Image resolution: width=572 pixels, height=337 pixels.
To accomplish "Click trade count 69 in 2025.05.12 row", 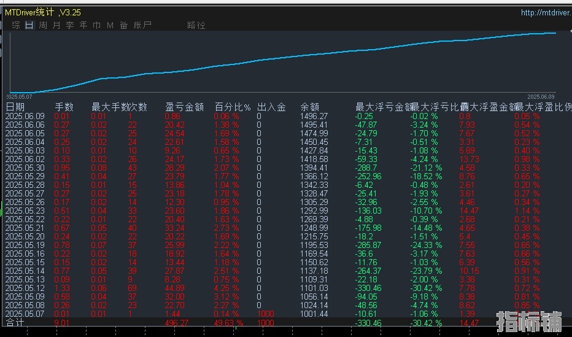I will click(132, 288).
